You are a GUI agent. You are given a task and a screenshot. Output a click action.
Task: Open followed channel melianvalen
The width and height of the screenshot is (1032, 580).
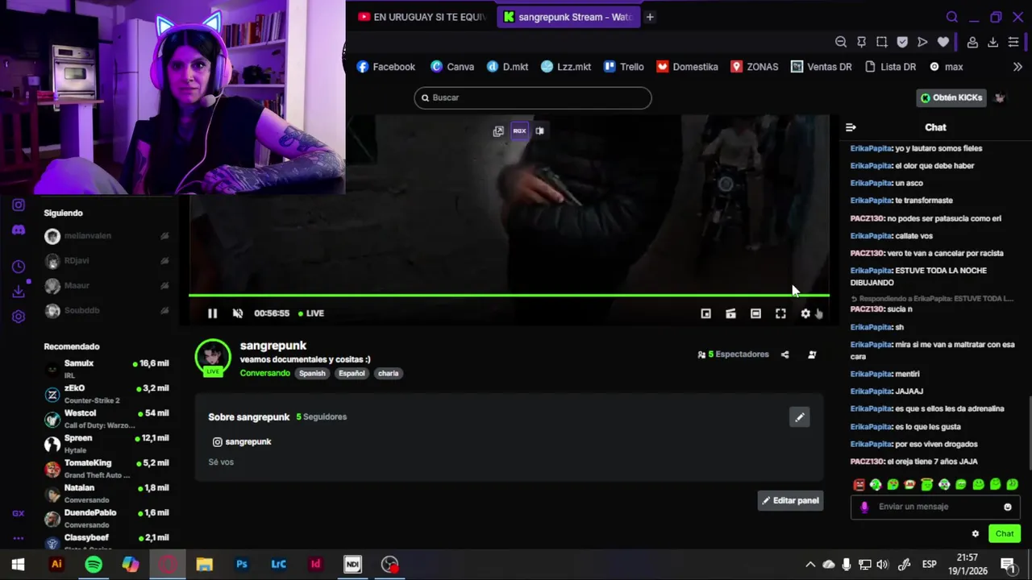coord(106,236)
